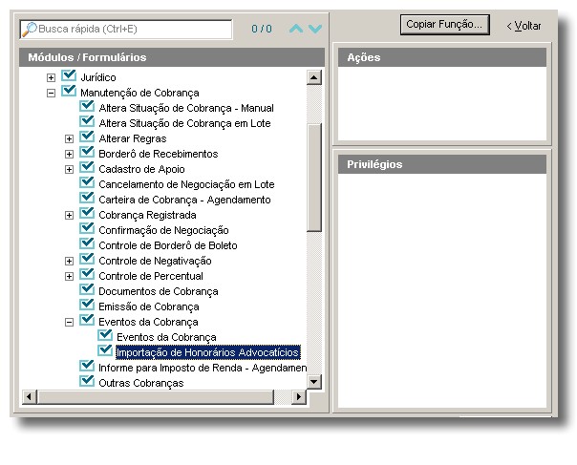
Task: Select Controle de Borderô de Boleto item
Action: coord(168,245)
